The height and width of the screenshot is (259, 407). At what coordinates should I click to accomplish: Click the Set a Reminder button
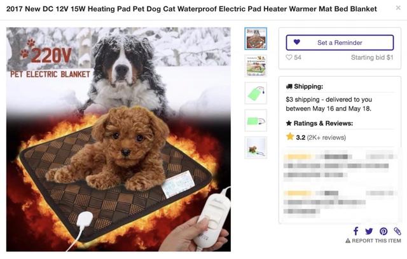point(340,43)
